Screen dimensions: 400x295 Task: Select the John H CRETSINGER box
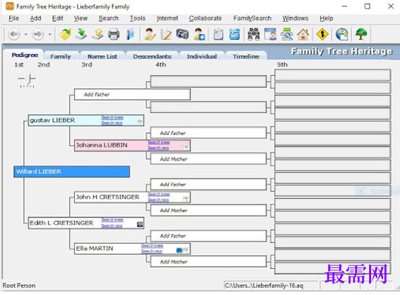click(132, 197)
